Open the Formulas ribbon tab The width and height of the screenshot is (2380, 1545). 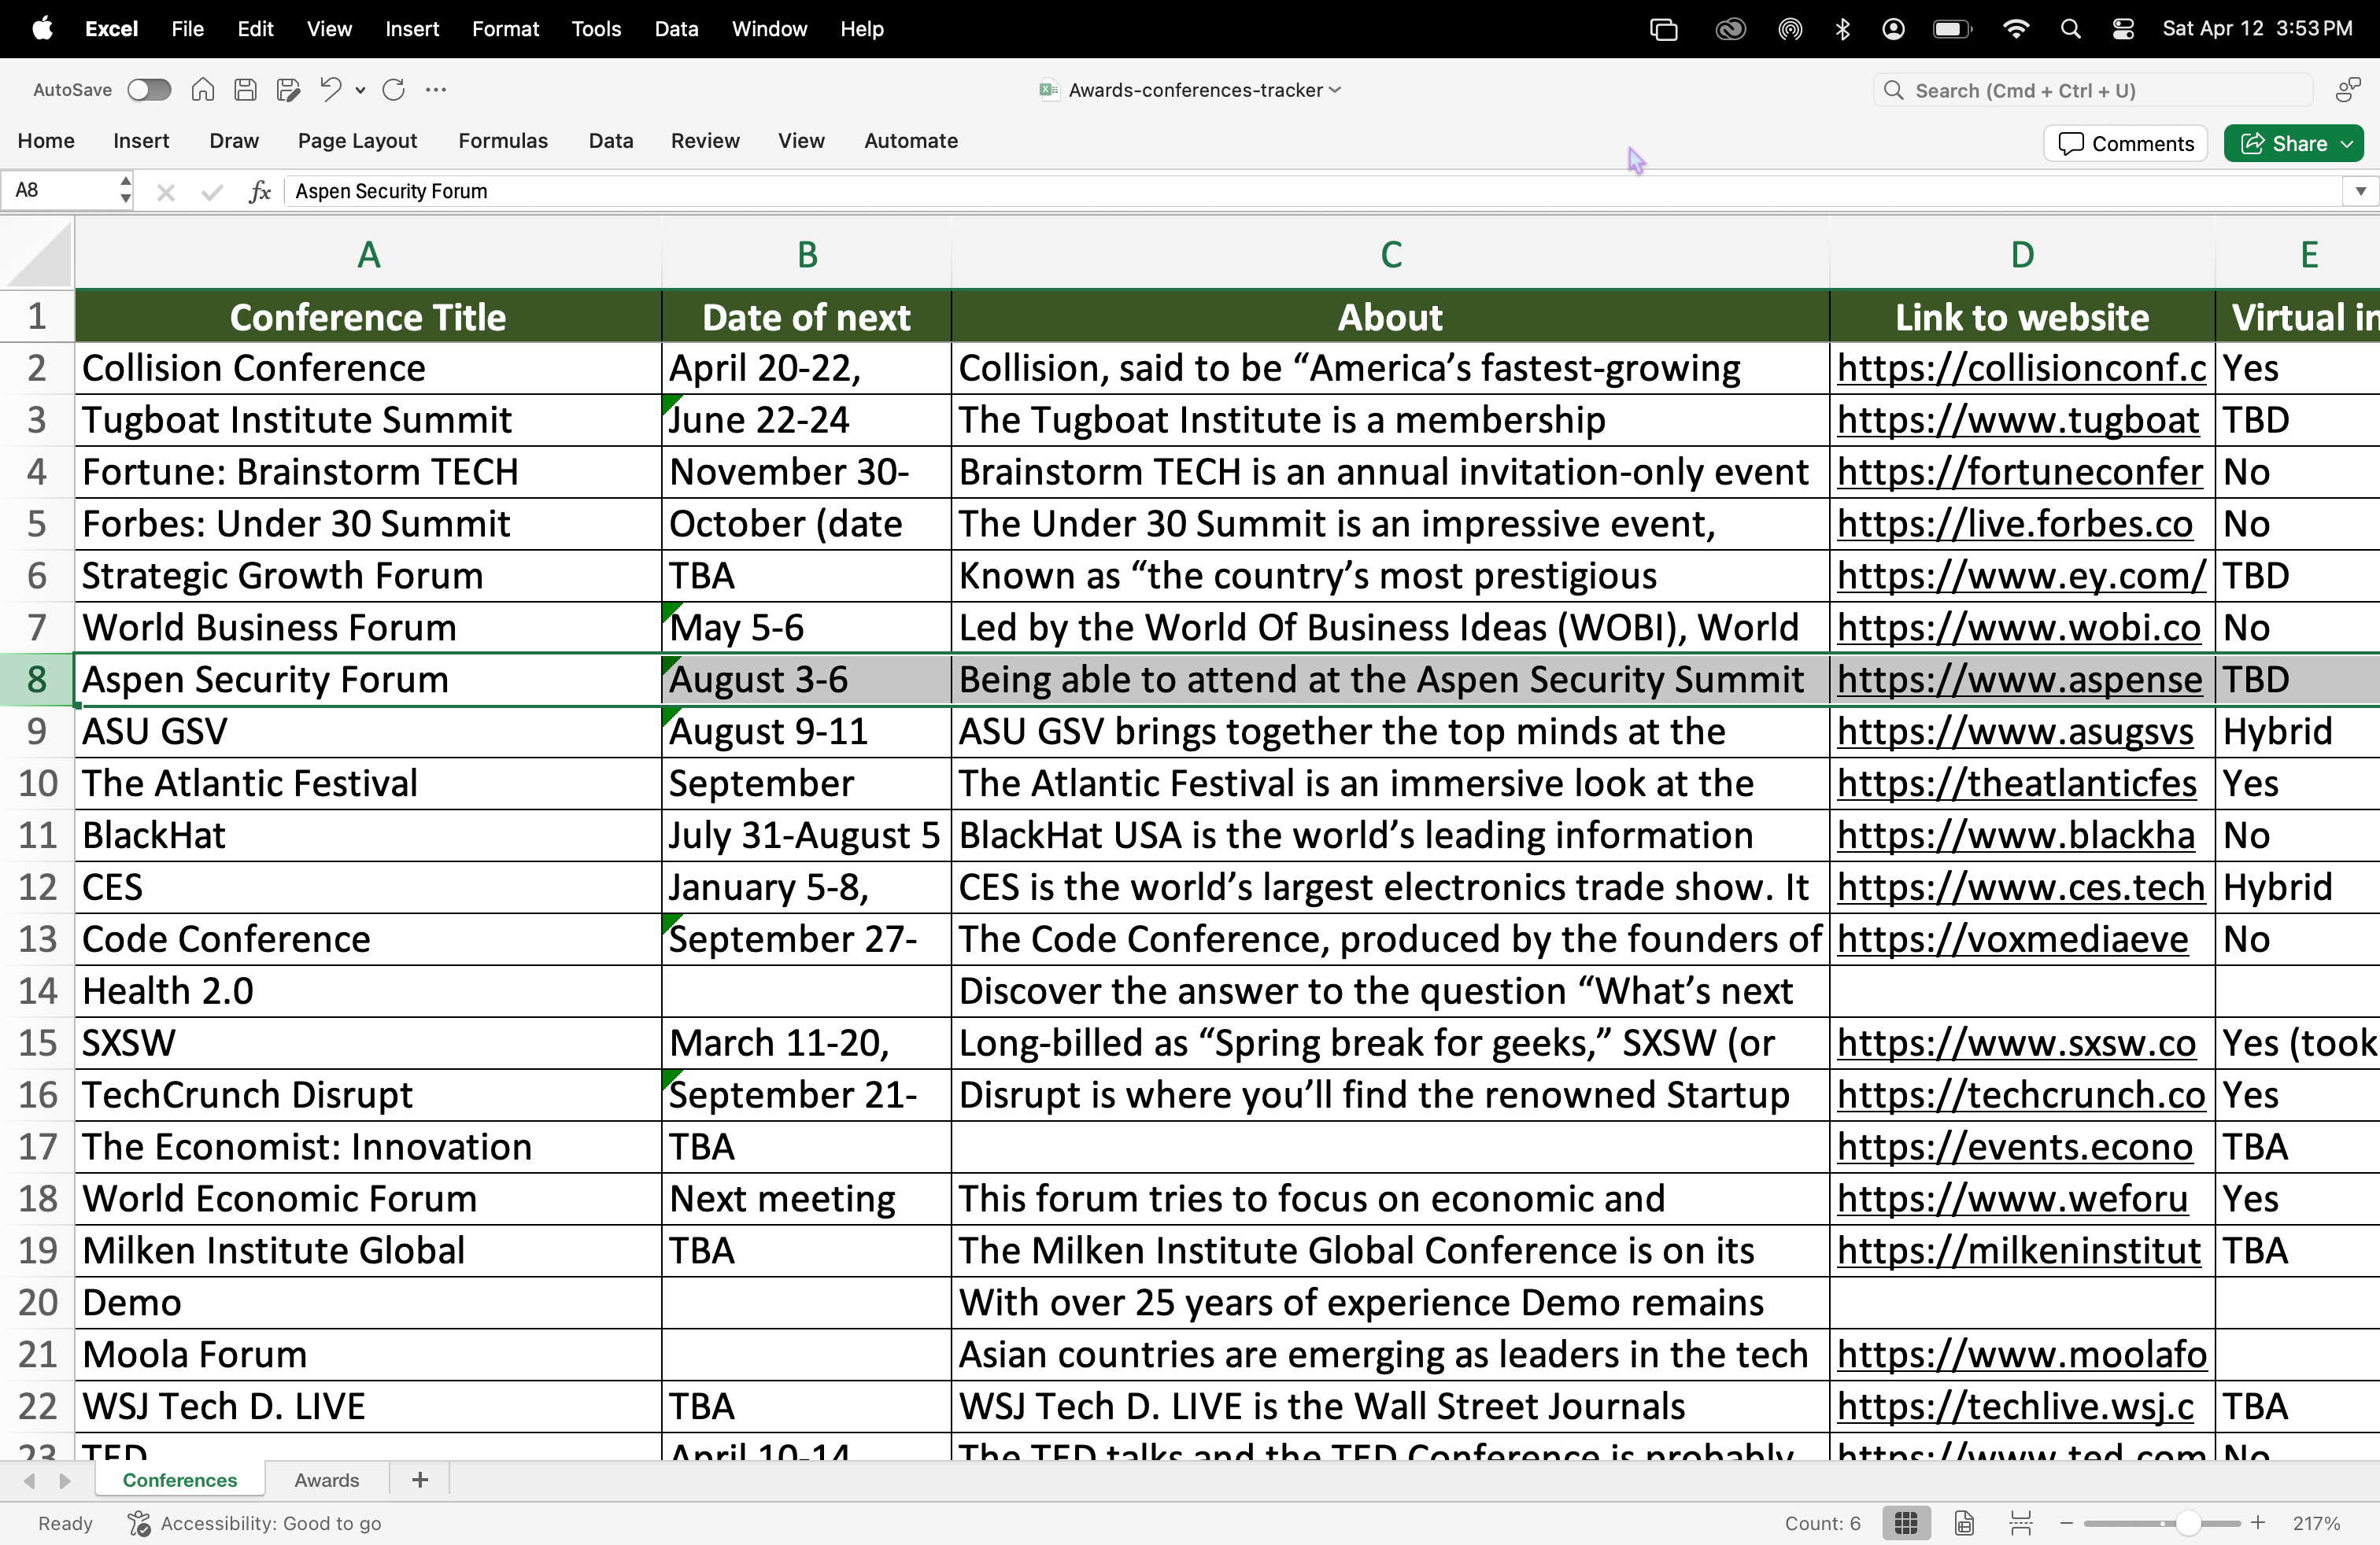(503, 141)
